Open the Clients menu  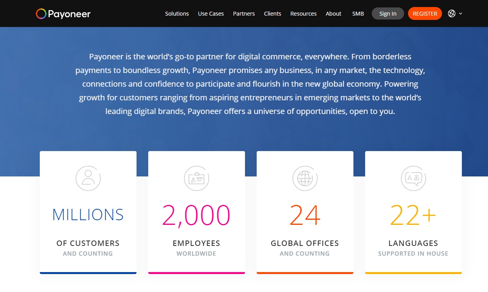272,14
